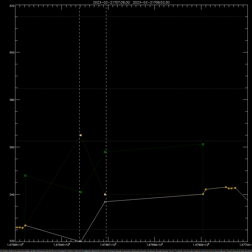
Task: Select the 520 y-axis label
Action: 12,241
